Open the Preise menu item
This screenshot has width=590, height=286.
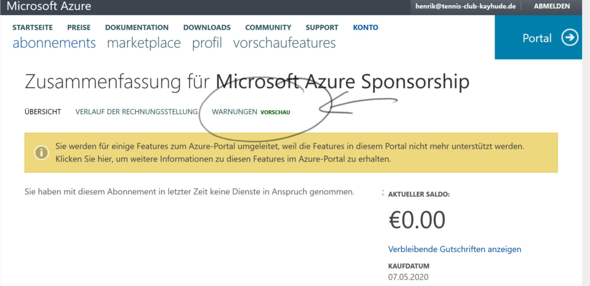pyautogui.click(x=78, y=27)
